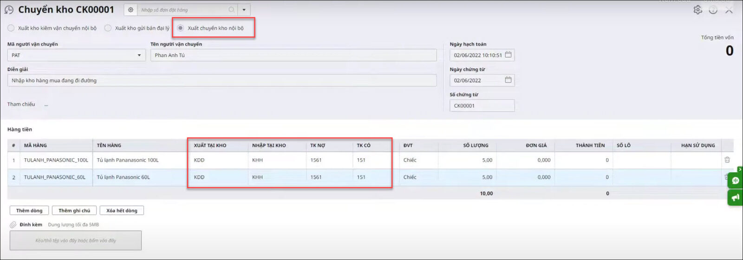
Task: Click the history clock icon beside the title
Action: click(x=9, y=10)
